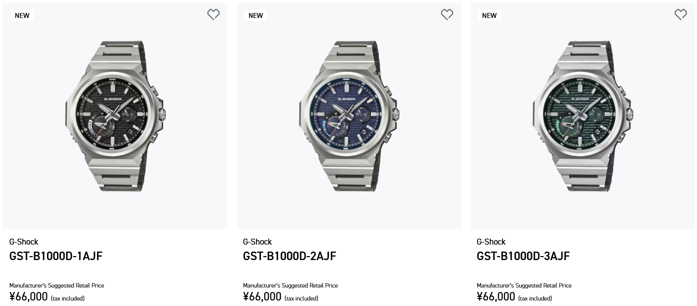Click the G-Shock brand label above GST-B1000D-3AJF

click(x=491, y=242)
